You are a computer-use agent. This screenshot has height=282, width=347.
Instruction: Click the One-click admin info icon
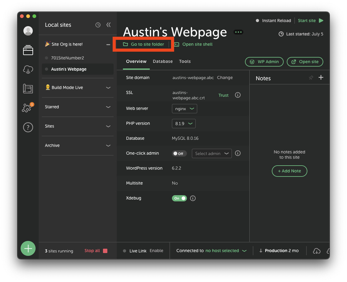(x=238, y=153)
